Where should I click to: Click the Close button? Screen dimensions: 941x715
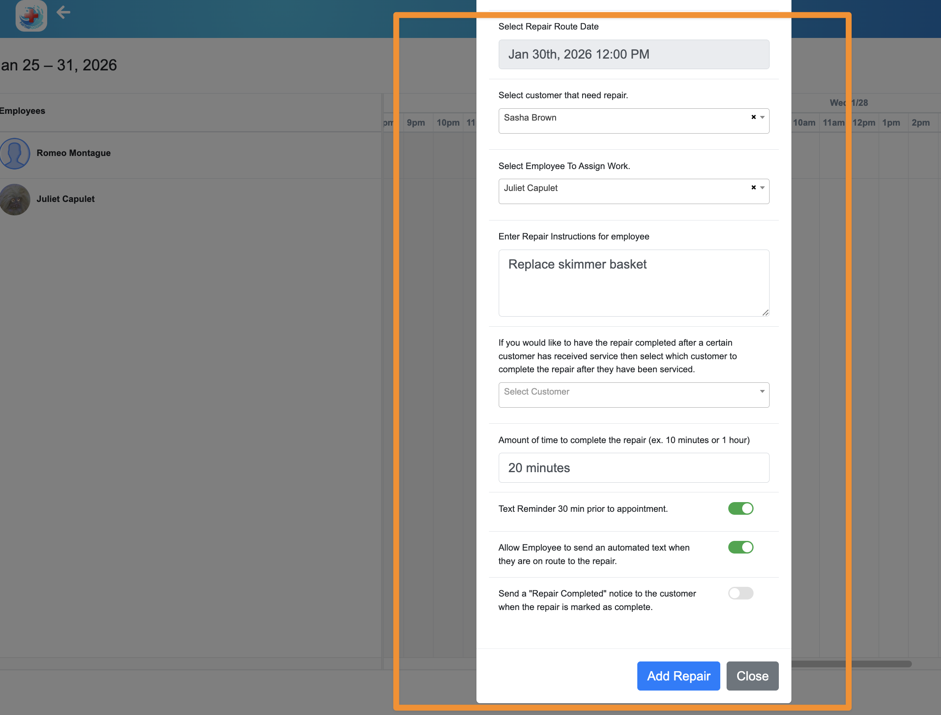click(752, 676)
